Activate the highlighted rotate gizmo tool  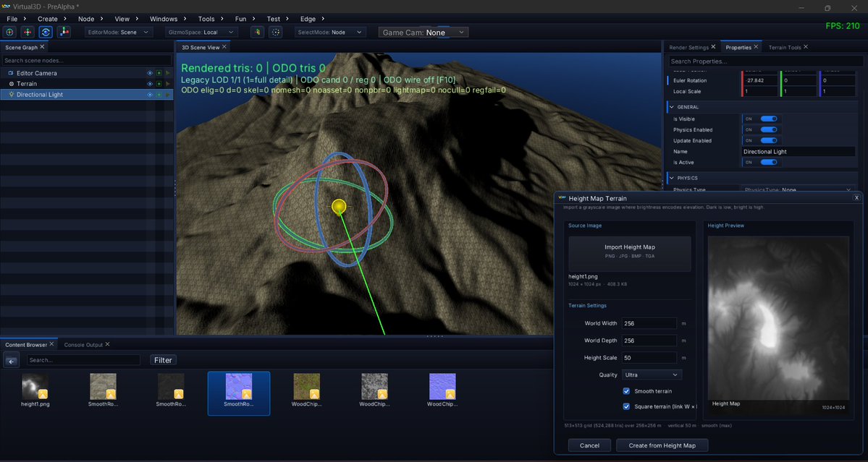pos(46,32)
